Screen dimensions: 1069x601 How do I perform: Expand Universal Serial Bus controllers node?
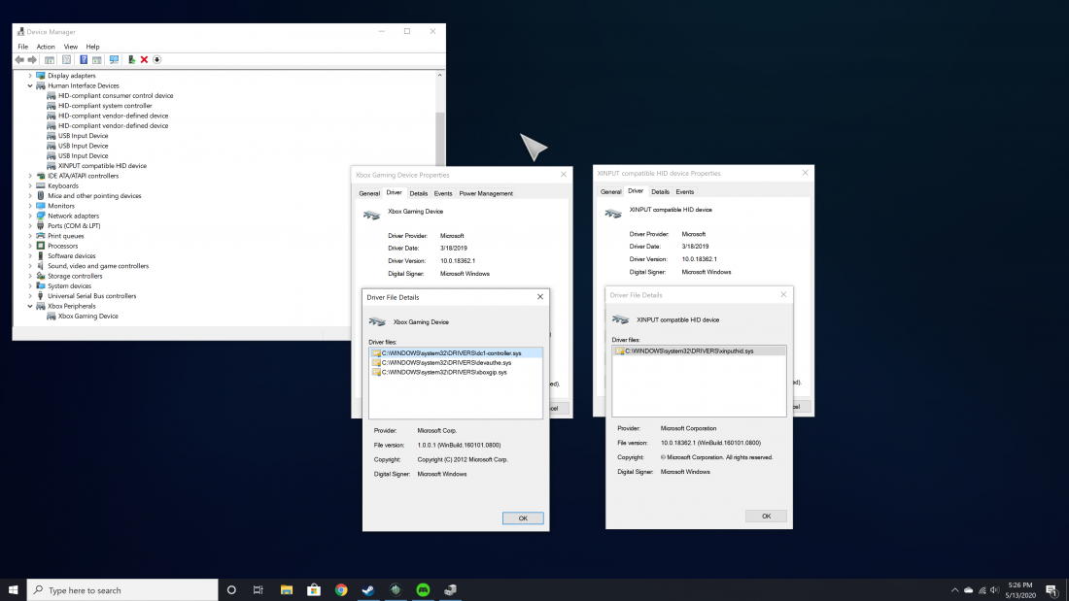coord(30,296)
